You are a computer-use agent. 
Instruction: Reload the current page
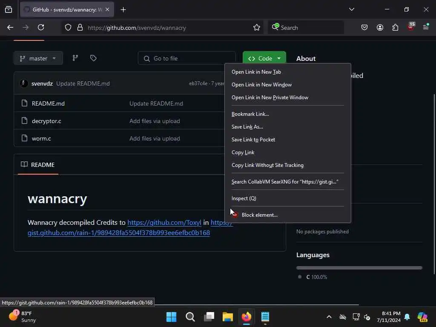tap(41, 28)
